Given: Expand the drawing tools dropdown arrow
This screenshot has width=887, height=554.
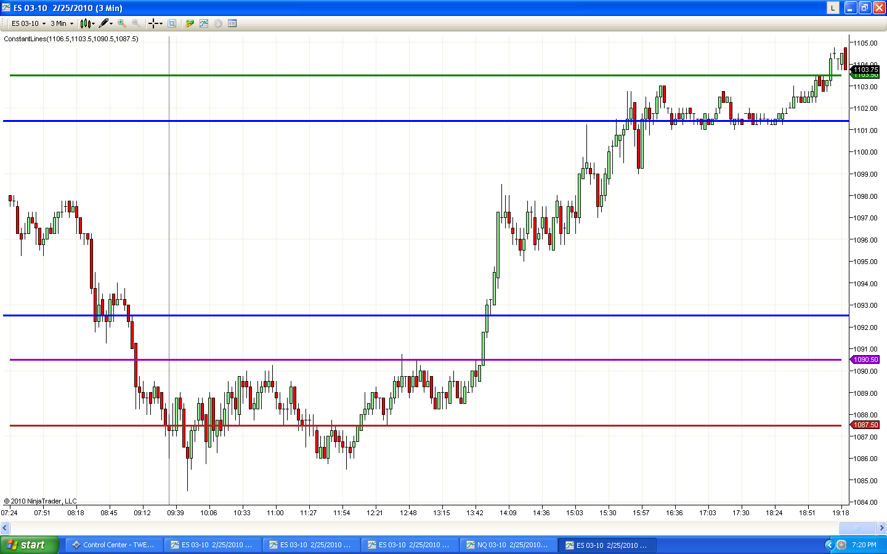Looking at the screenshot, I should [111, 23].
